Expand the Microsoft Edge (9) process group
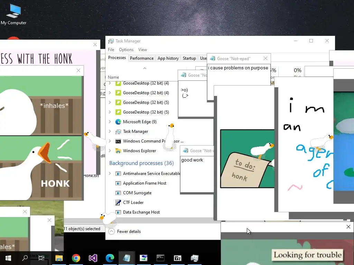The image size is (354, 265). (x=110, y=122)
